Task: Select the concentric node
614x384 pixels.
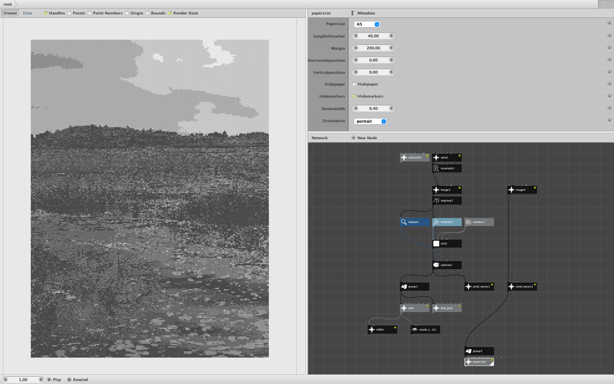Action: tap(414, 157)
